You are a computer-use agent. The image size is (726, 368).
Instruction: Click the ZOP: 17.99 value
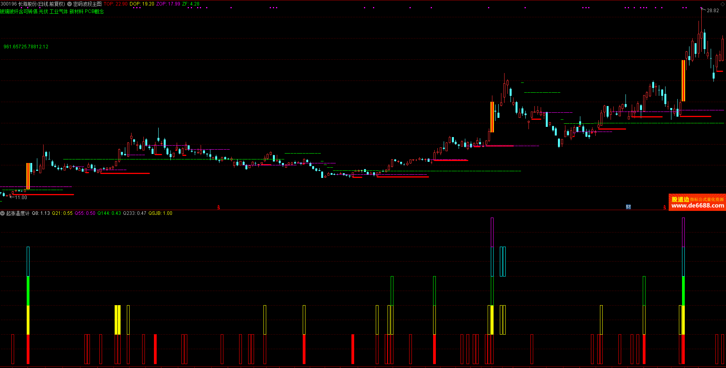coord(168,4)
